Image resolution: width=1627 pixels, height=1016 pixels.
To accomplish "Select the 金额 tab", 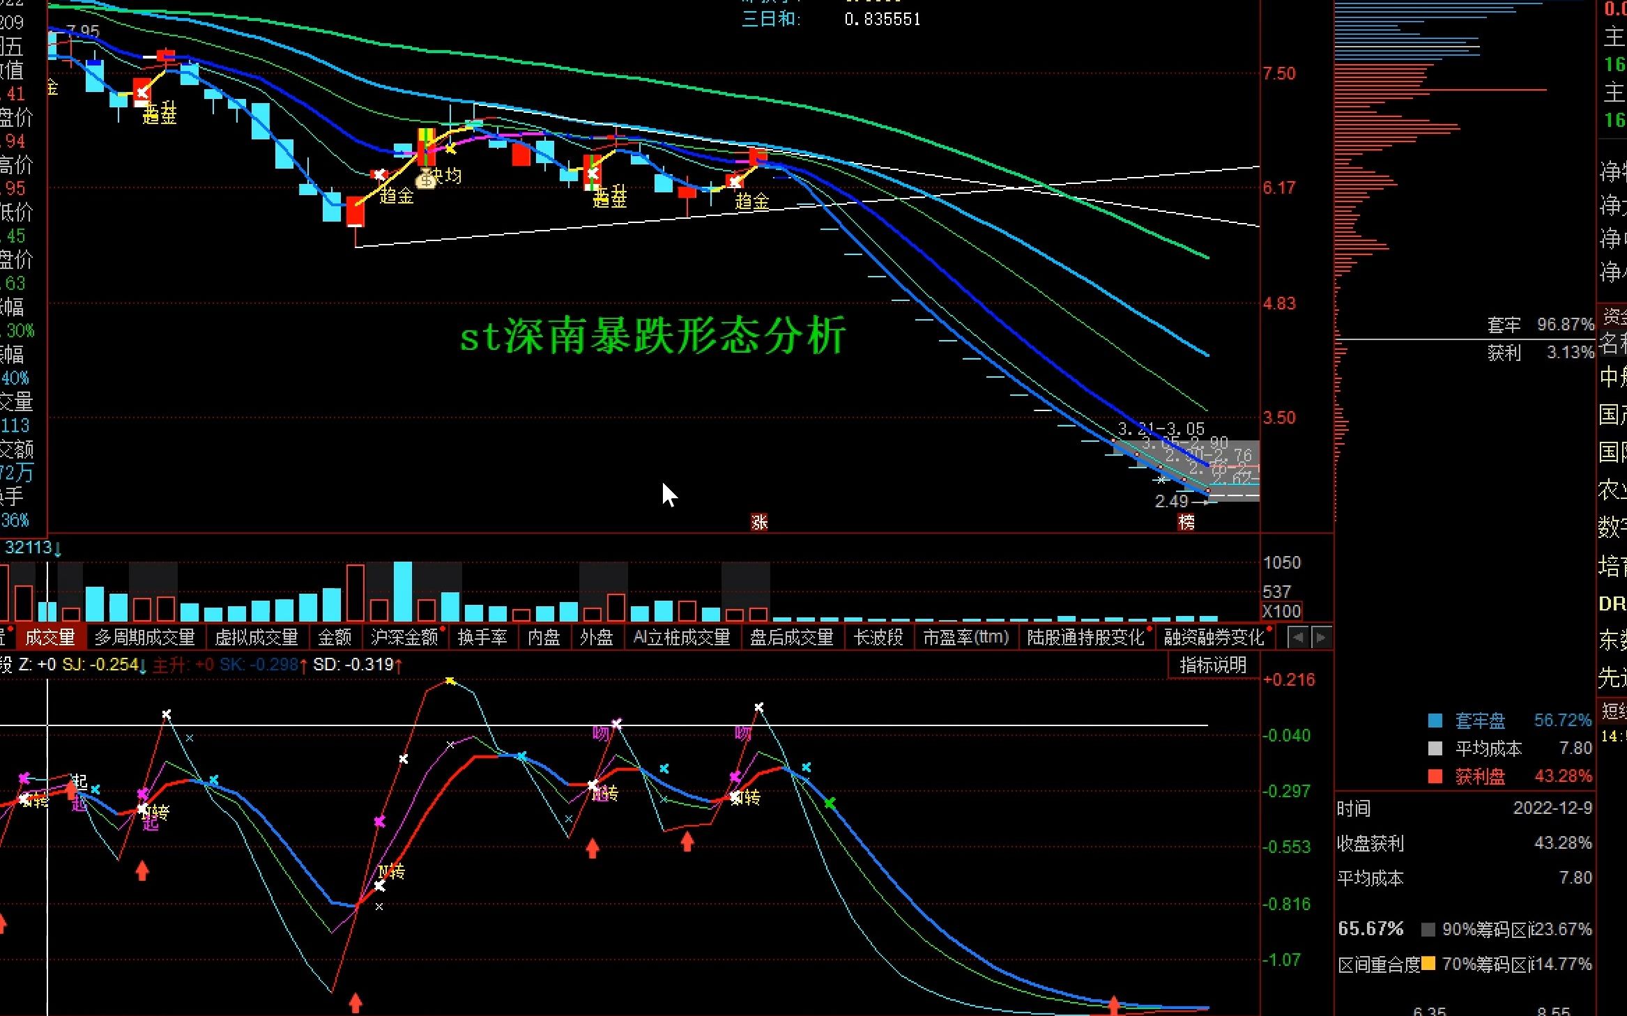I will coord(335,637).
